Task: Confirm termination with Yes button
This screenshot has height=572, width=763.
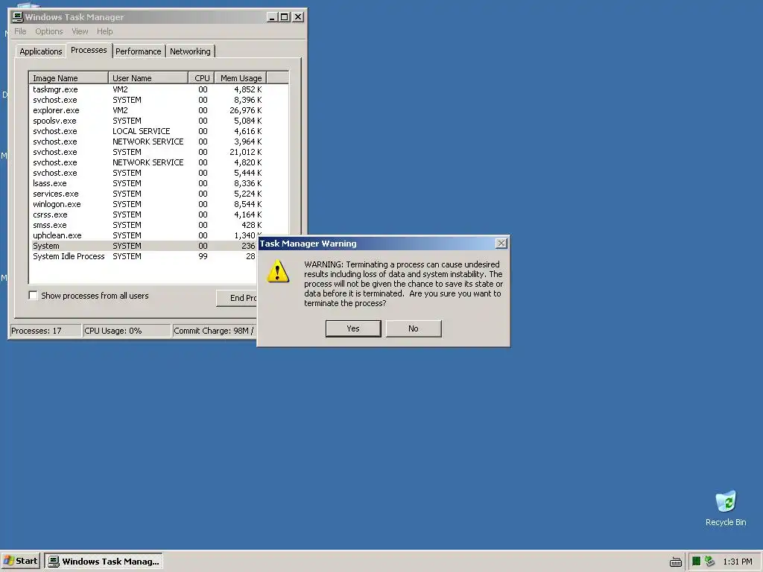Action: point(353,328)
